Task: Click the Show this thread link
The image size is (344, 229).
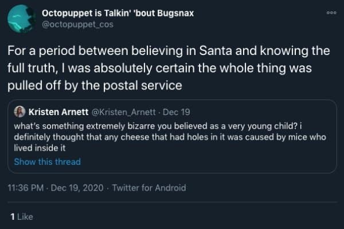Action: pyautogui.click(x=47, y=161)
